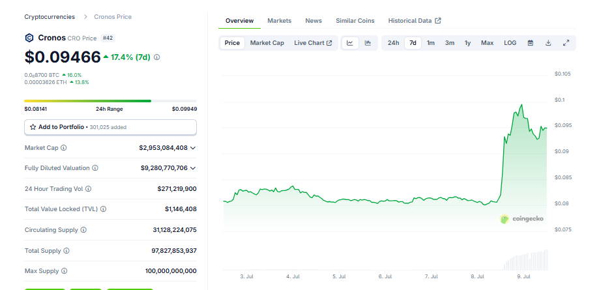
Task: Click the 31,128,224,075 circulating supply value
Action: point(175,230)
